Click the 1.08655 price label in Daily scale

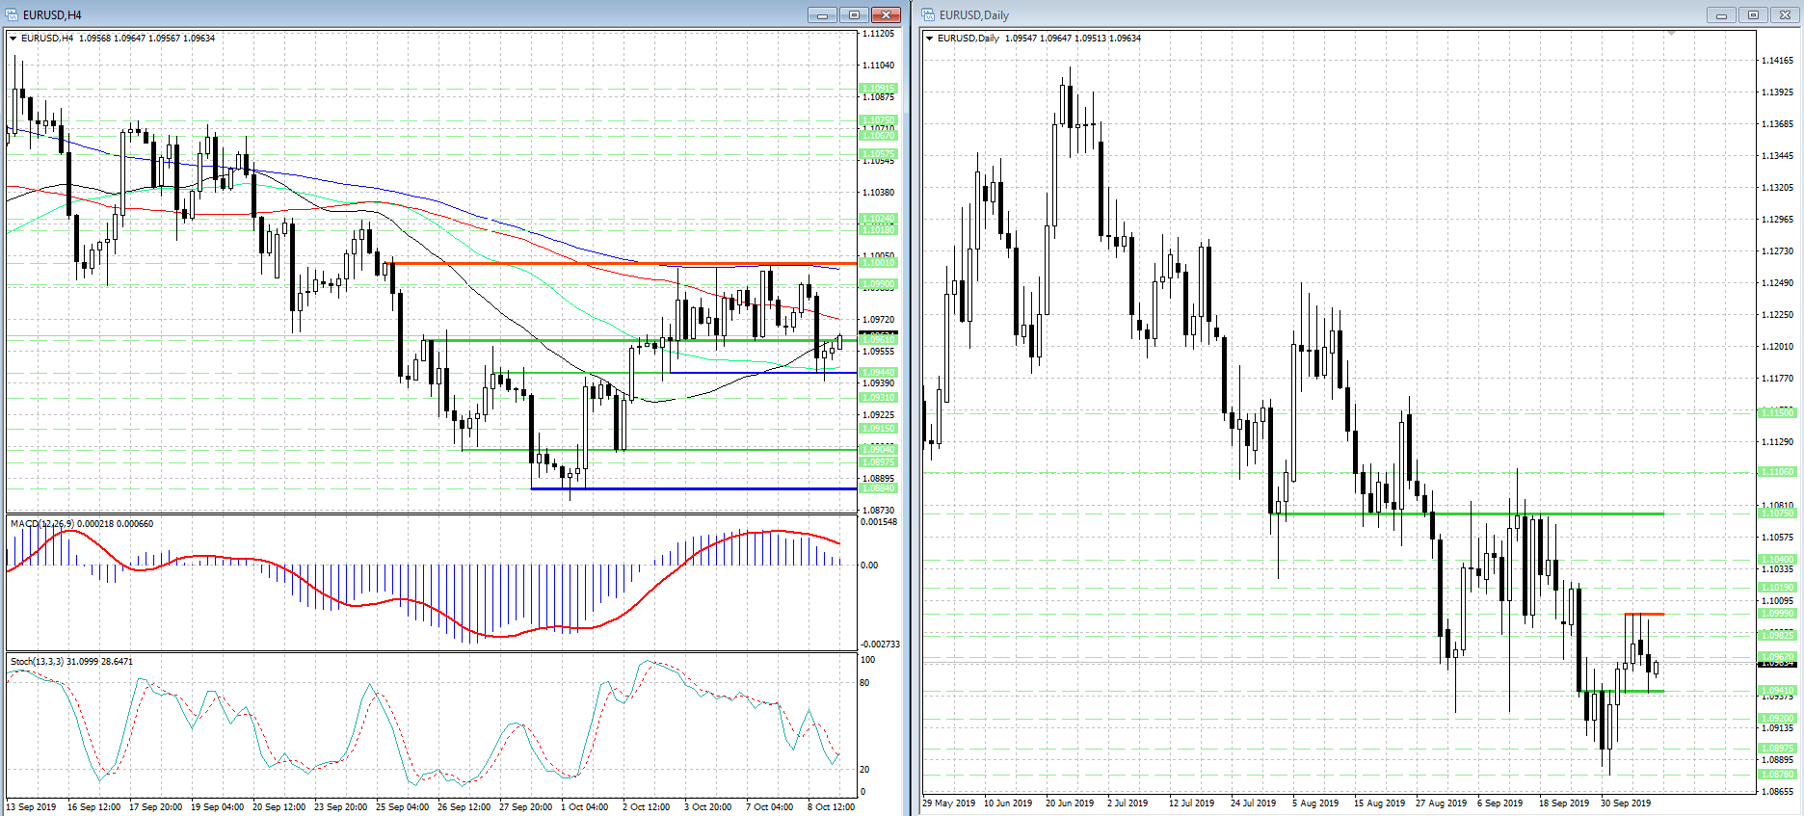(x=1778, y=792)
